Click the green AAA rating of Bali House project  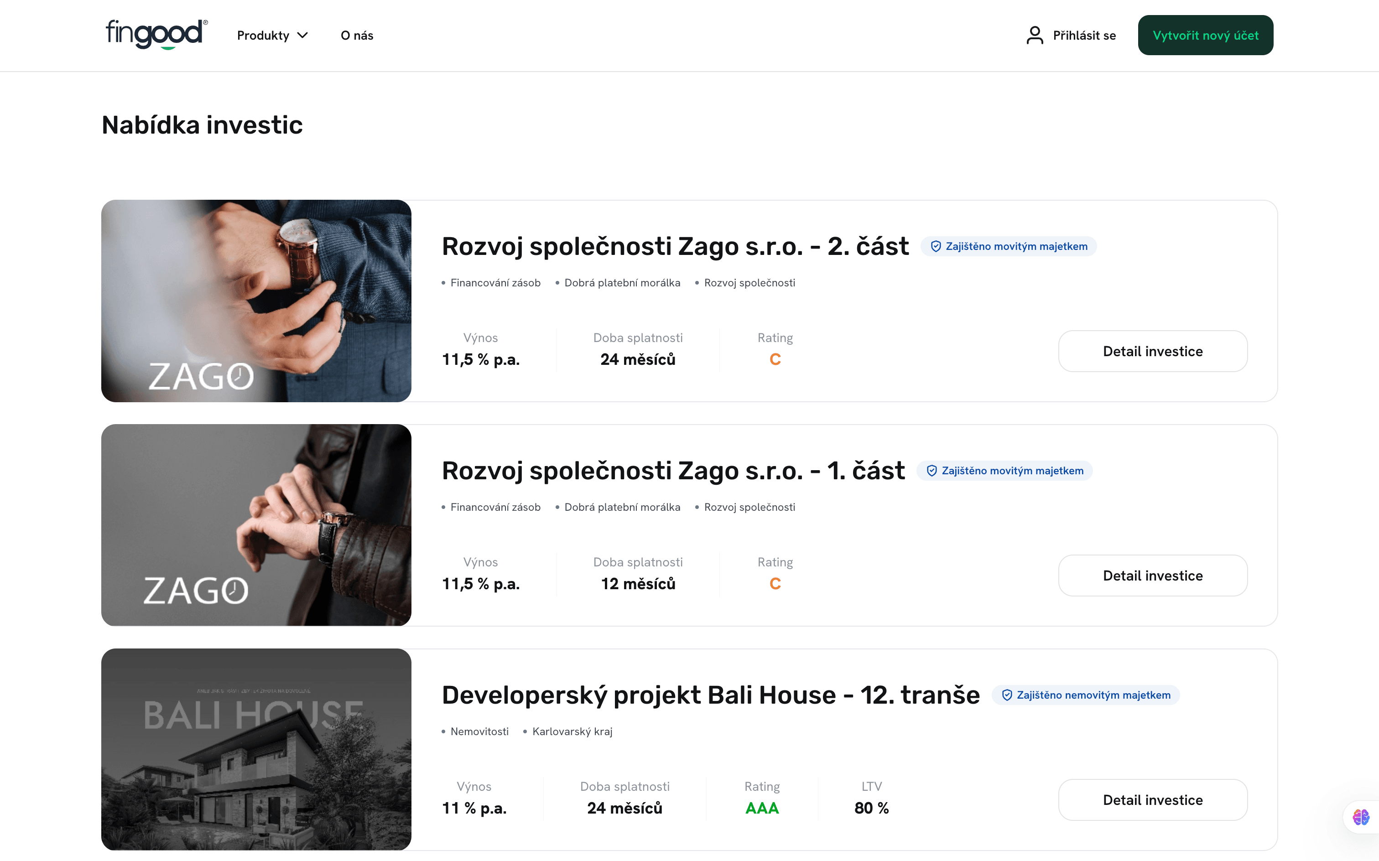coord(762,808)
